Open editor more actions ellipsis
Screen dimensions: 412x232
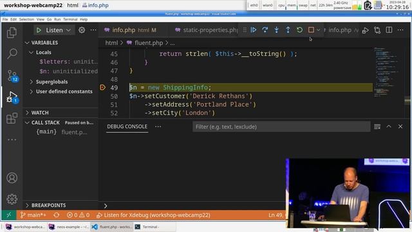pyautogui.click(x=400, y=30)
